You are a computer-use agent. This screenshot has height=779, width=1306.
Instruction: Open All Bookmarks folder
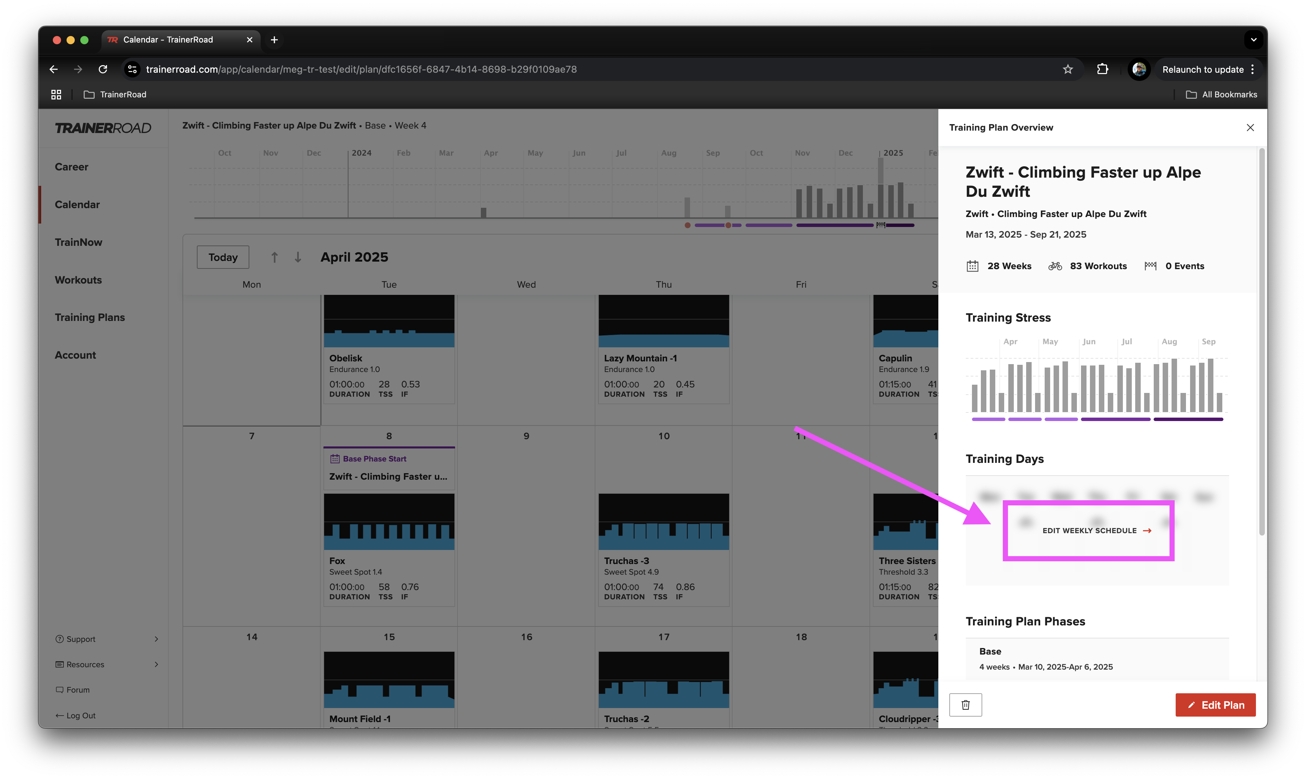(1222, 95)
